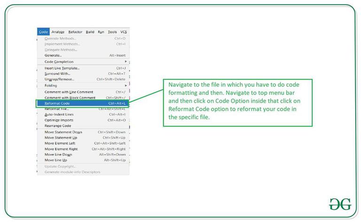361x222 pixels.
Task: Select Rearrange Code option
Action: click(x=83, y=126)
